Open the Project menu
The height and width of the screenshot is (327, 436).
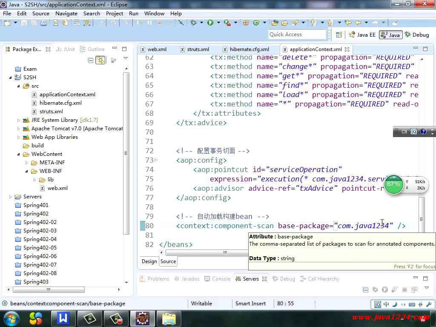pyautogui.click(x=114, y=13)
